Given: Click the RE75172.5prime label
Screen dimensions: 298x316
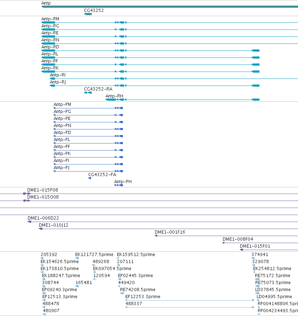Looking at the screenshot, I should tap(272, 276).
